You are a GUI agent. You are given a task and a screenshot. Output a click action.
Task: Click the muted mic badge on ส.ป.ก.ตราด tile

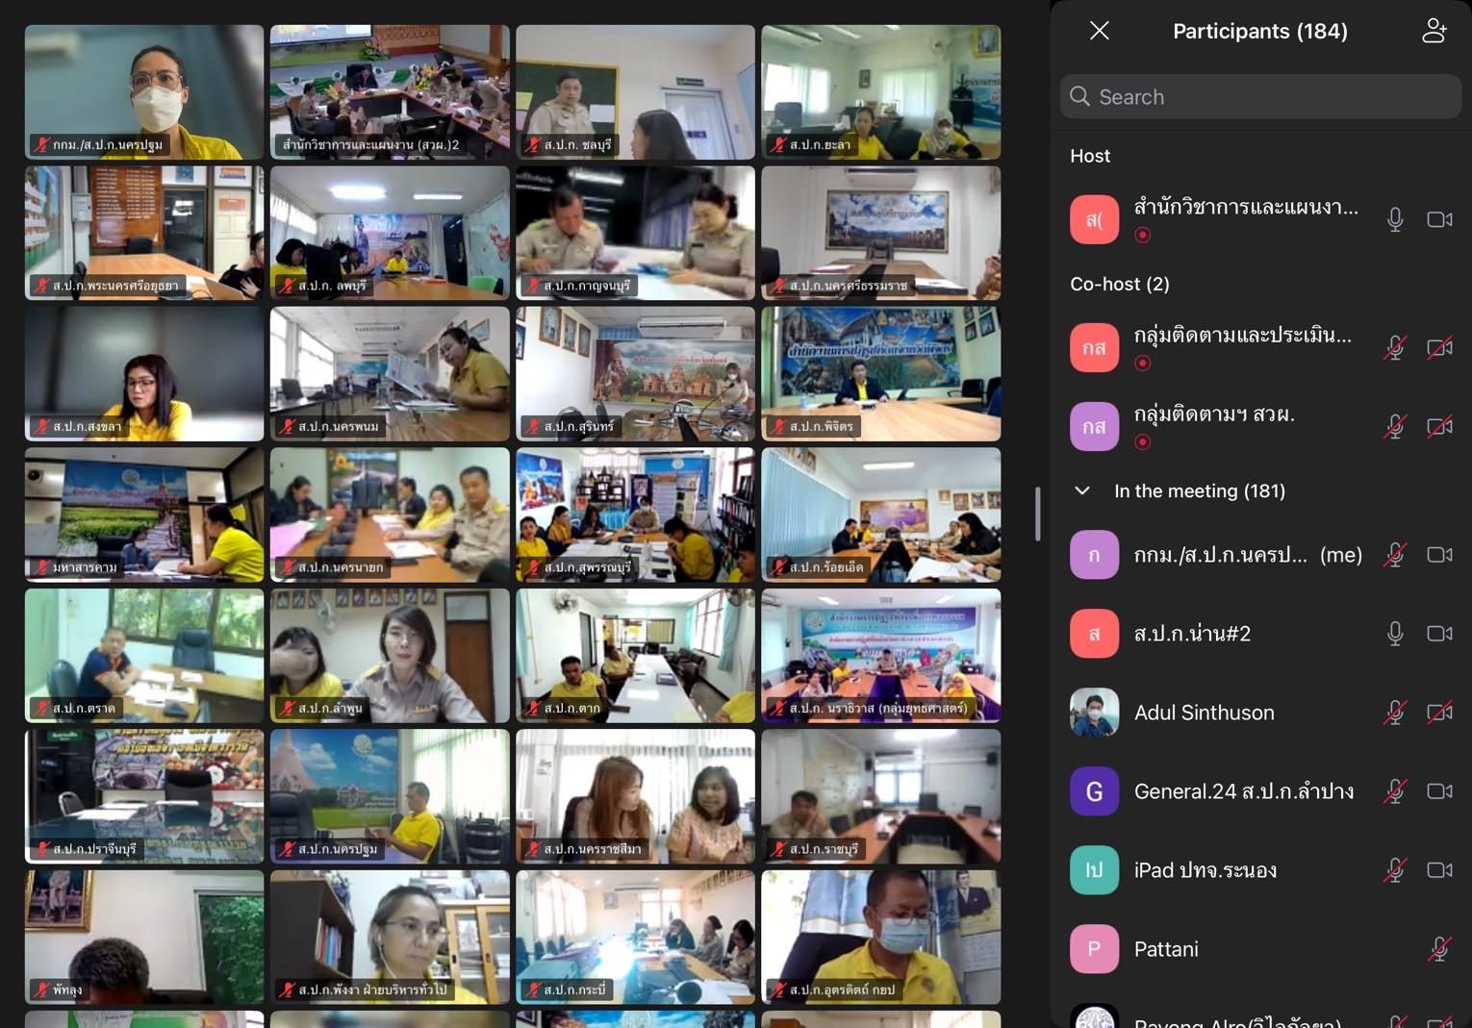[x=41, y=709]
